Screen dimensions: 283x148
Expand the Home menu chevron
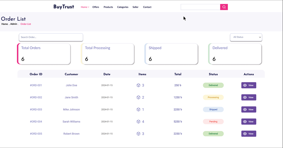(x=89, y=7)
